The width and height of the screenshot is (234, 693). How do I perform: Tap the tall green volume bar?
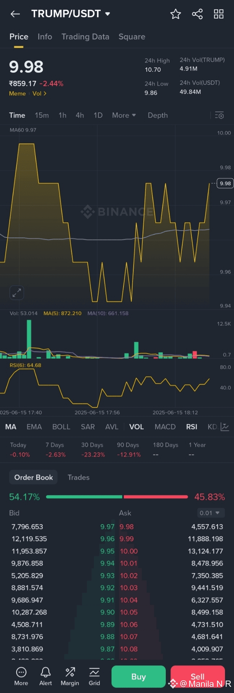click(29, 339)
